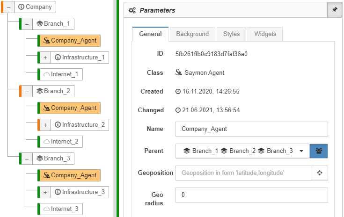Open the Parent dropdown arrow
This screenshot has height=217, width=344.
[x=301, y=151]
